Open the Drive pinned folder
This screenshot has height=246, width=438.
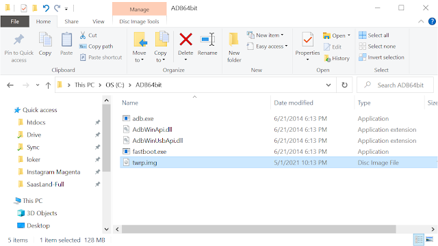click(x=34, y=135)
